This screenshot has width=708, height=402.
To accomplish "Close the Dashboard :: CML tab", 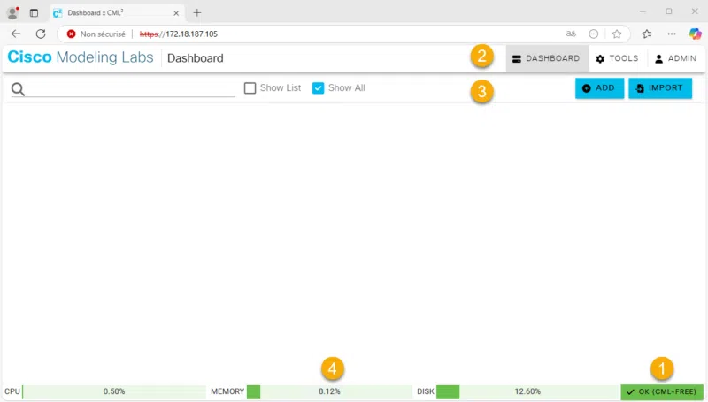I will click(176, 13).
